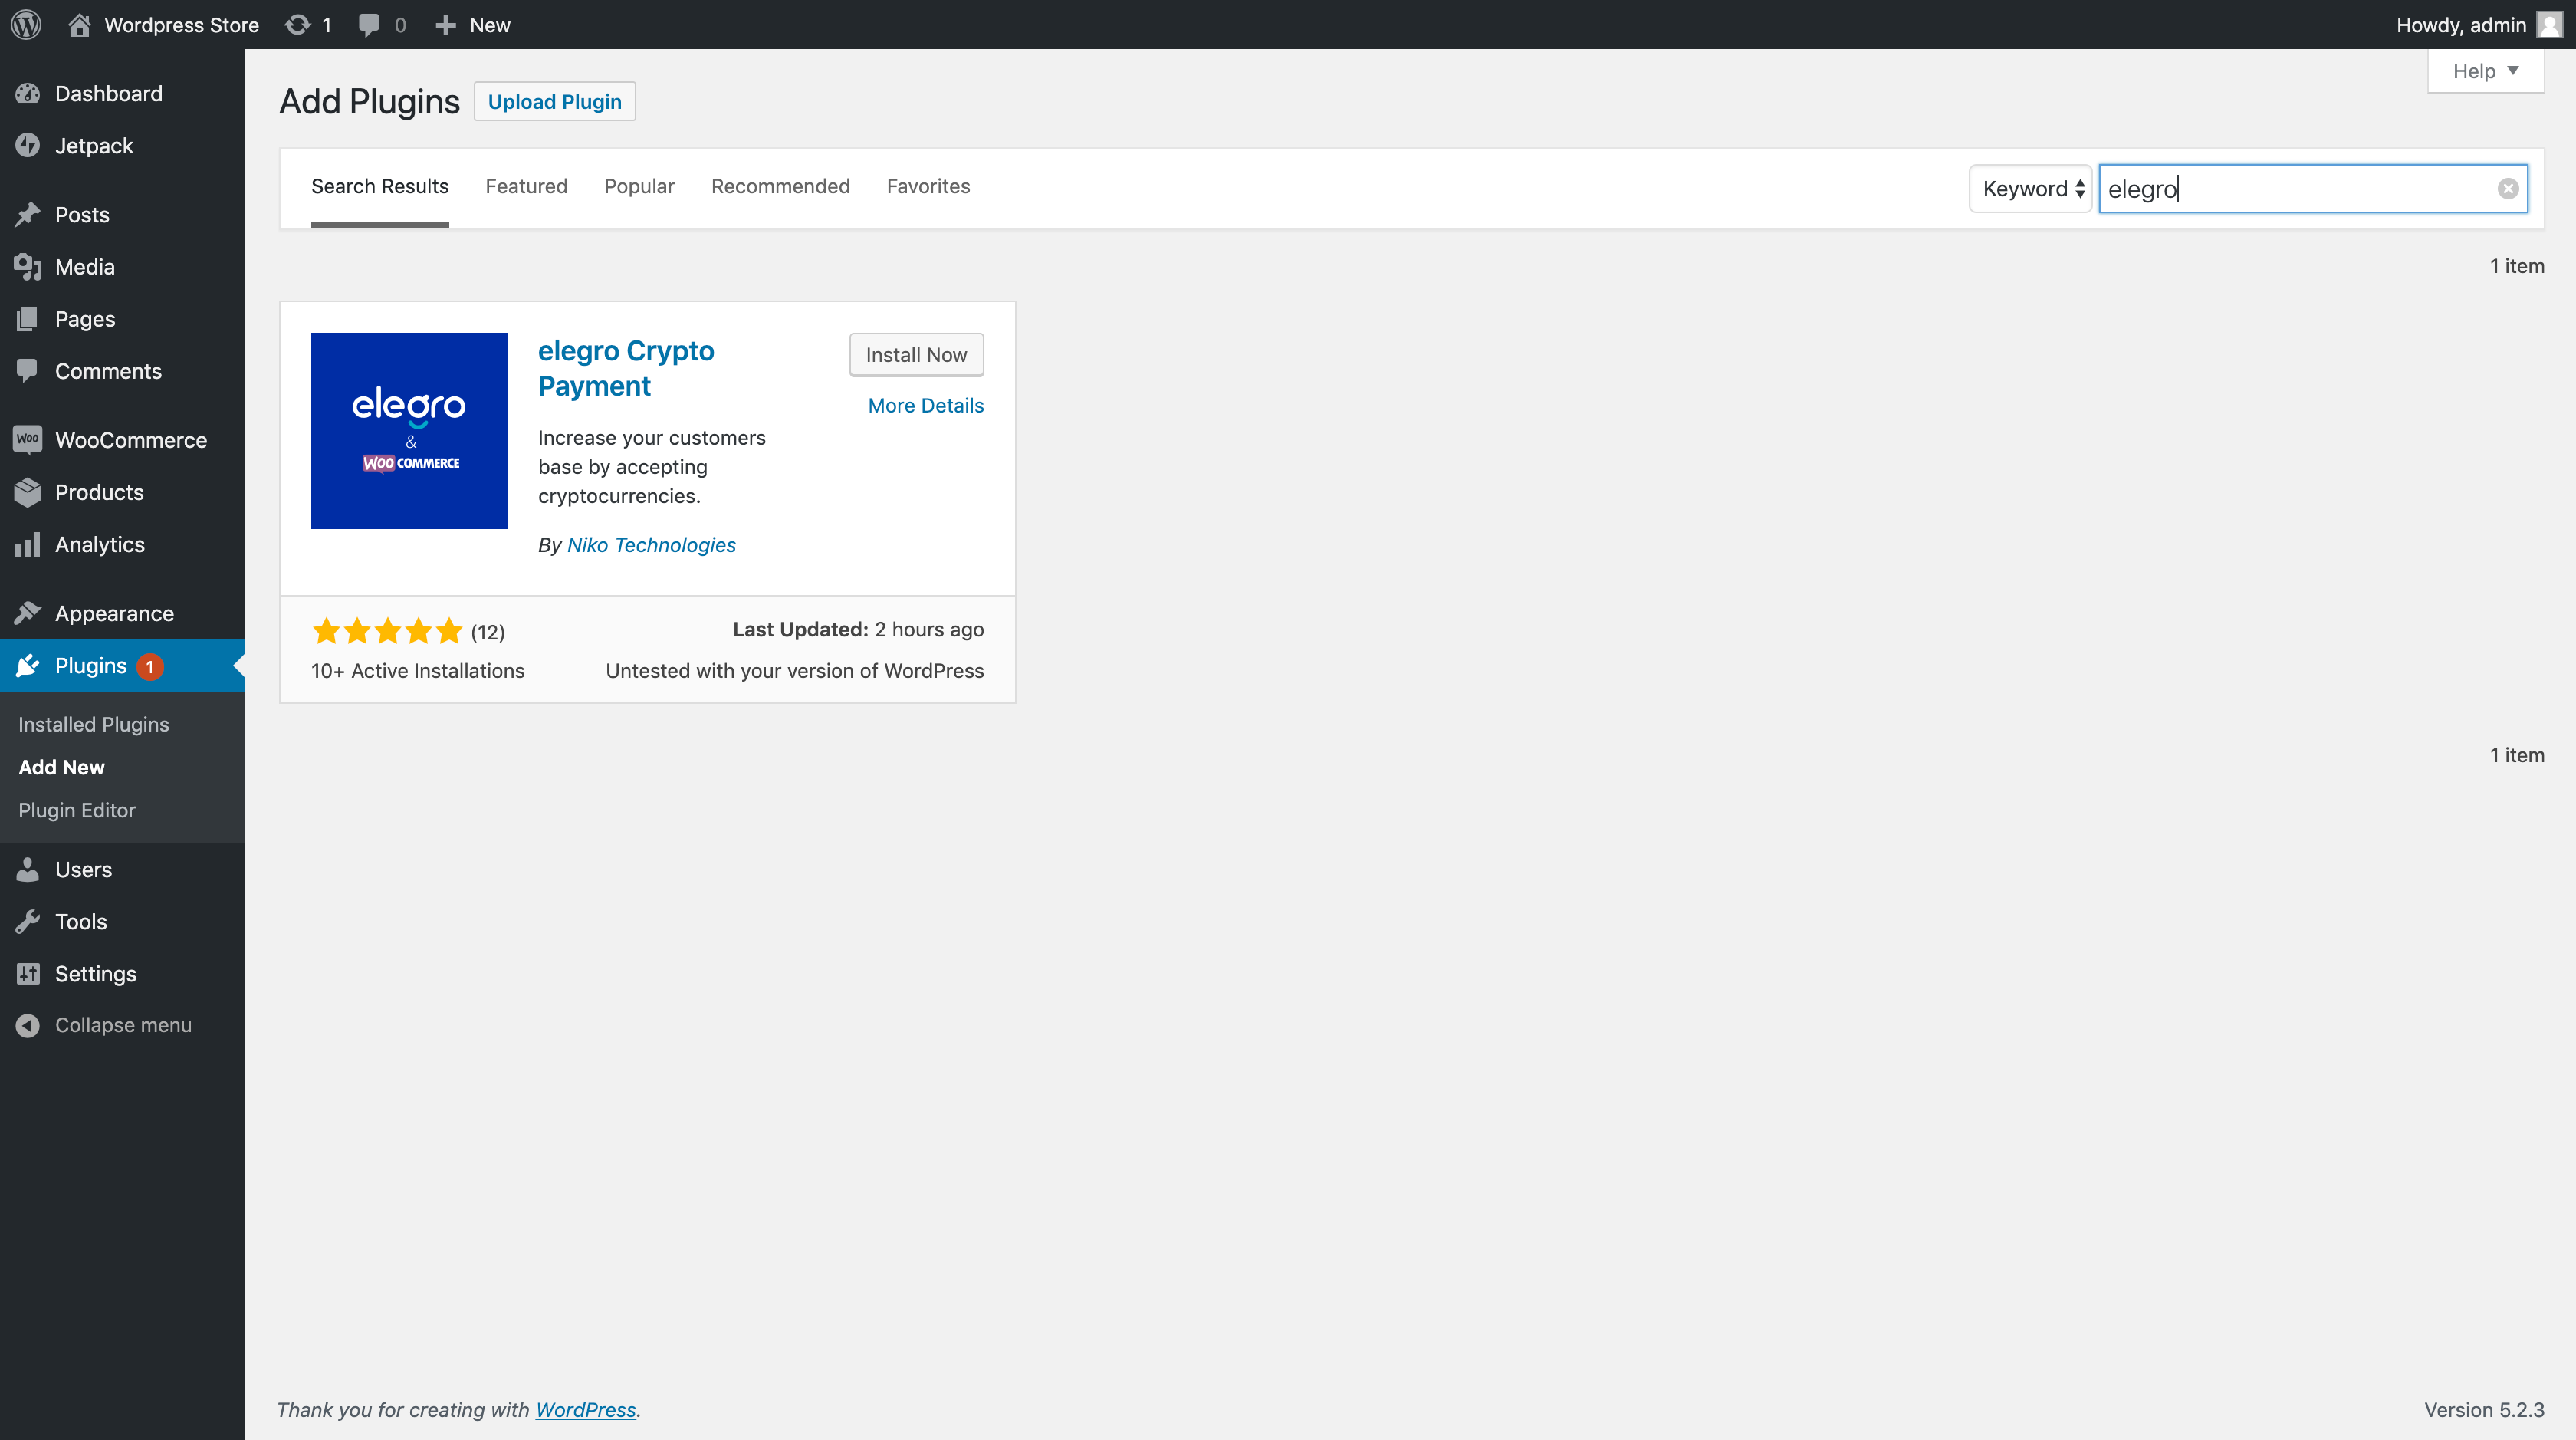Open the New content menu
The image size is (2576, 1440).
click(474, 24)
